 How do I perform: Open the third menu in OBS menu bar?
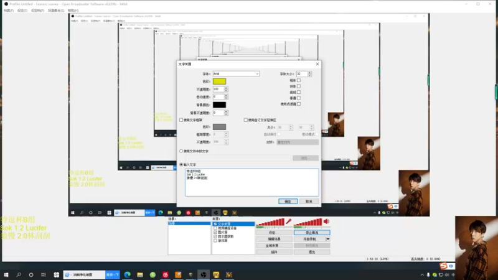pyautogui.click(x=37, y=11)
